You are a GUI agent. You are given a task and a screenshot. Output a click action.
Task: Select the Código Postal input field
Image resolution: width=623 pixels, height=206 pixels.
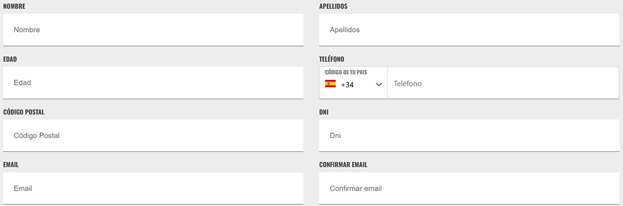coord(153,135)
